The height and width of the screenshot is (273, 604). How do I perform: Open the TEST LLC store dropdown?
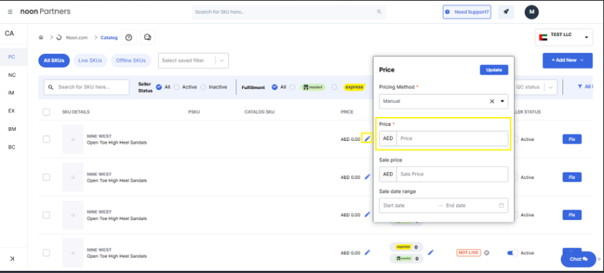pyautogui.click(x=564, y=37)
